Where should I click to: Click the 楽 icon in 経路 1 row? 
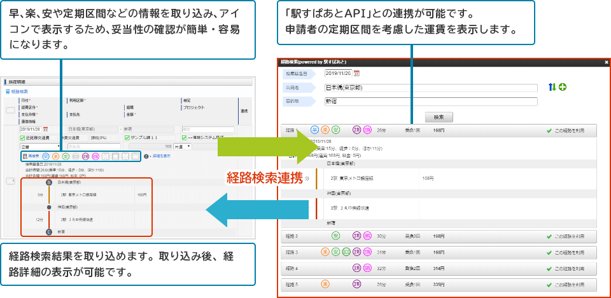(325, 130)
